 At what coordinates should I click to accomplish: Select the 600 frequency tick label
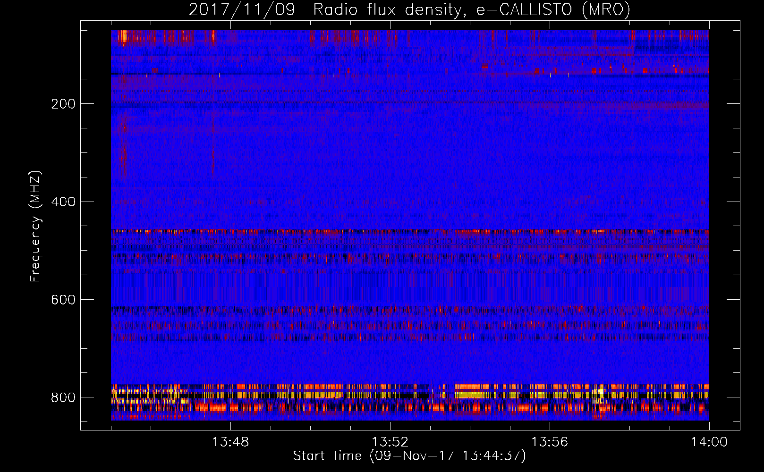pyautogui.click(x=63, y=300)
